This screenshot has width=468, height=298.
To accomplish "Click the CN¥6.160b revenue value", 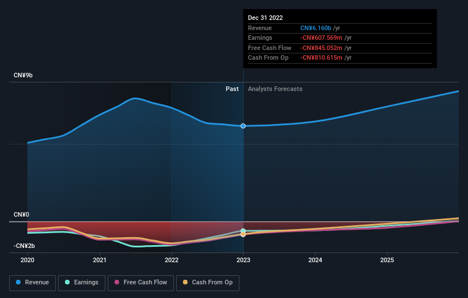I will [316, 28].
